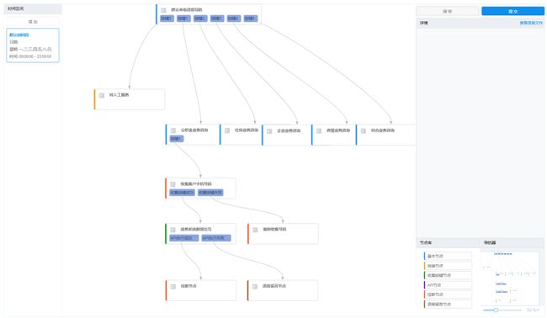Click the icon in 群众来电语音导航 node
The width and height of the screenshot is (547, 318).
pos(163,10)
